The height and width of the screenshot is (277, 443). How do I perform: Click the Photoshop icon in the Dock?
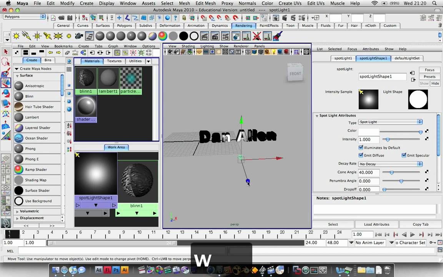[116, 270]
